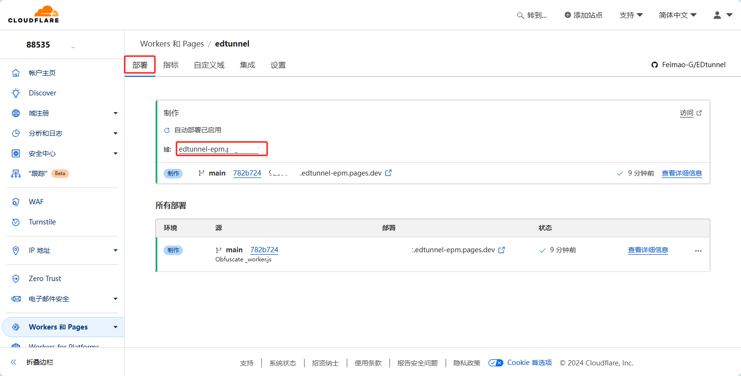This screenshot has height=376, width=741.
Task: Click the external-link icon next to 访问
Action: click(699, 113)
